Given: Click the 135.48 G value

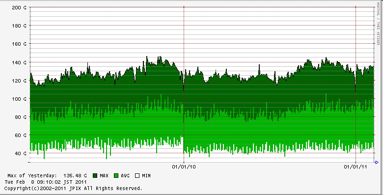Looking at the screenshot, I should (x=75, y=176).
